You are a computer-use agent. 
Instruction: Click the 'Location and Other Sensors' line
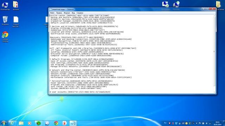87,32
